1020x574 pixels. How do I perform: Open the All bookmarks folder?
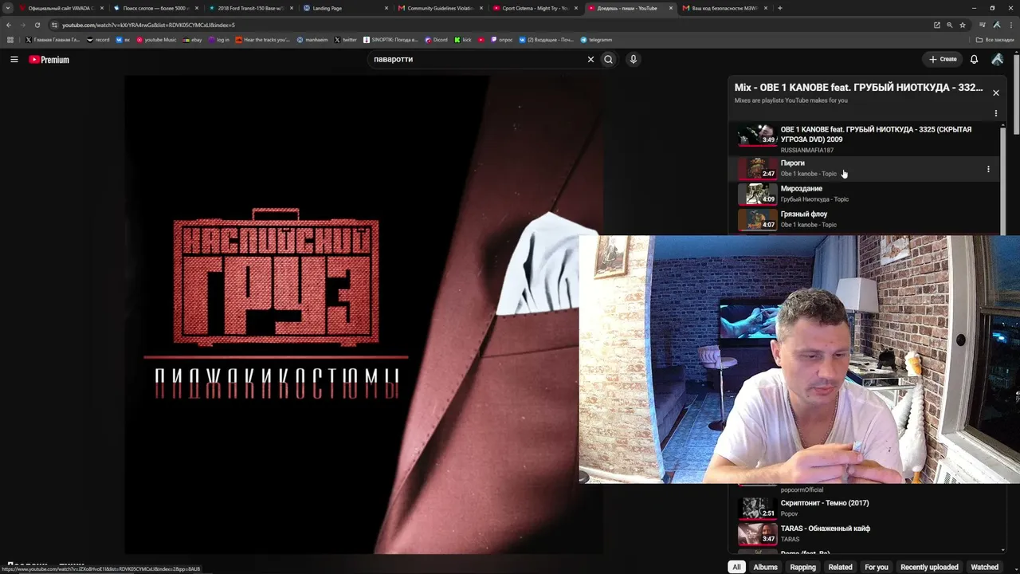click(x=995, y=40)
